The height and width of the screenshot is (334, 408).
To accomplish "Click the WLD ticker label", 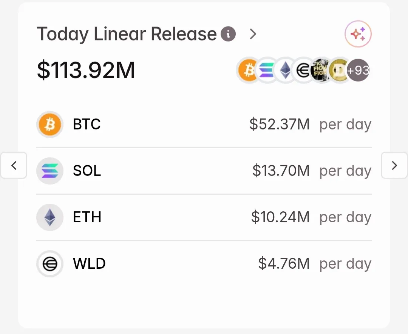I will [x=89, y=264].
